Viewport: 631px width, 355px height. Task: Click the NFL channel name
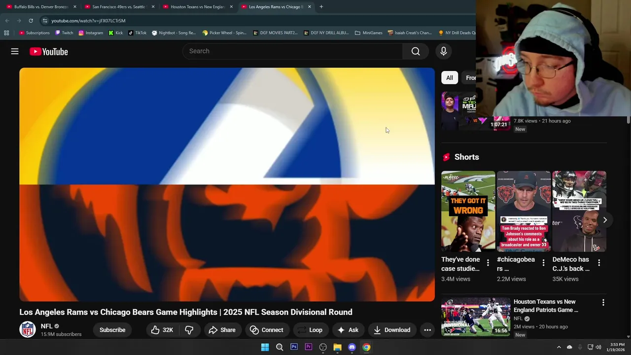point(47,326)
